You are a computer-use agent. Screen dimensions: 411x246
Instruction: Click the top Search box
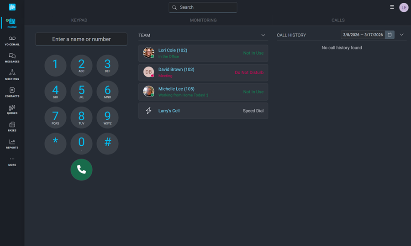(203, 7)
